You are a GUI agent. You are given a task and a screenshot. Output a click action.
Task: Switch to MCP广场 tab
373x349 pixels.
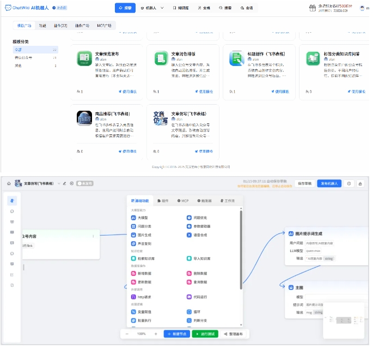pyautogui.click(x=105, y=26)
